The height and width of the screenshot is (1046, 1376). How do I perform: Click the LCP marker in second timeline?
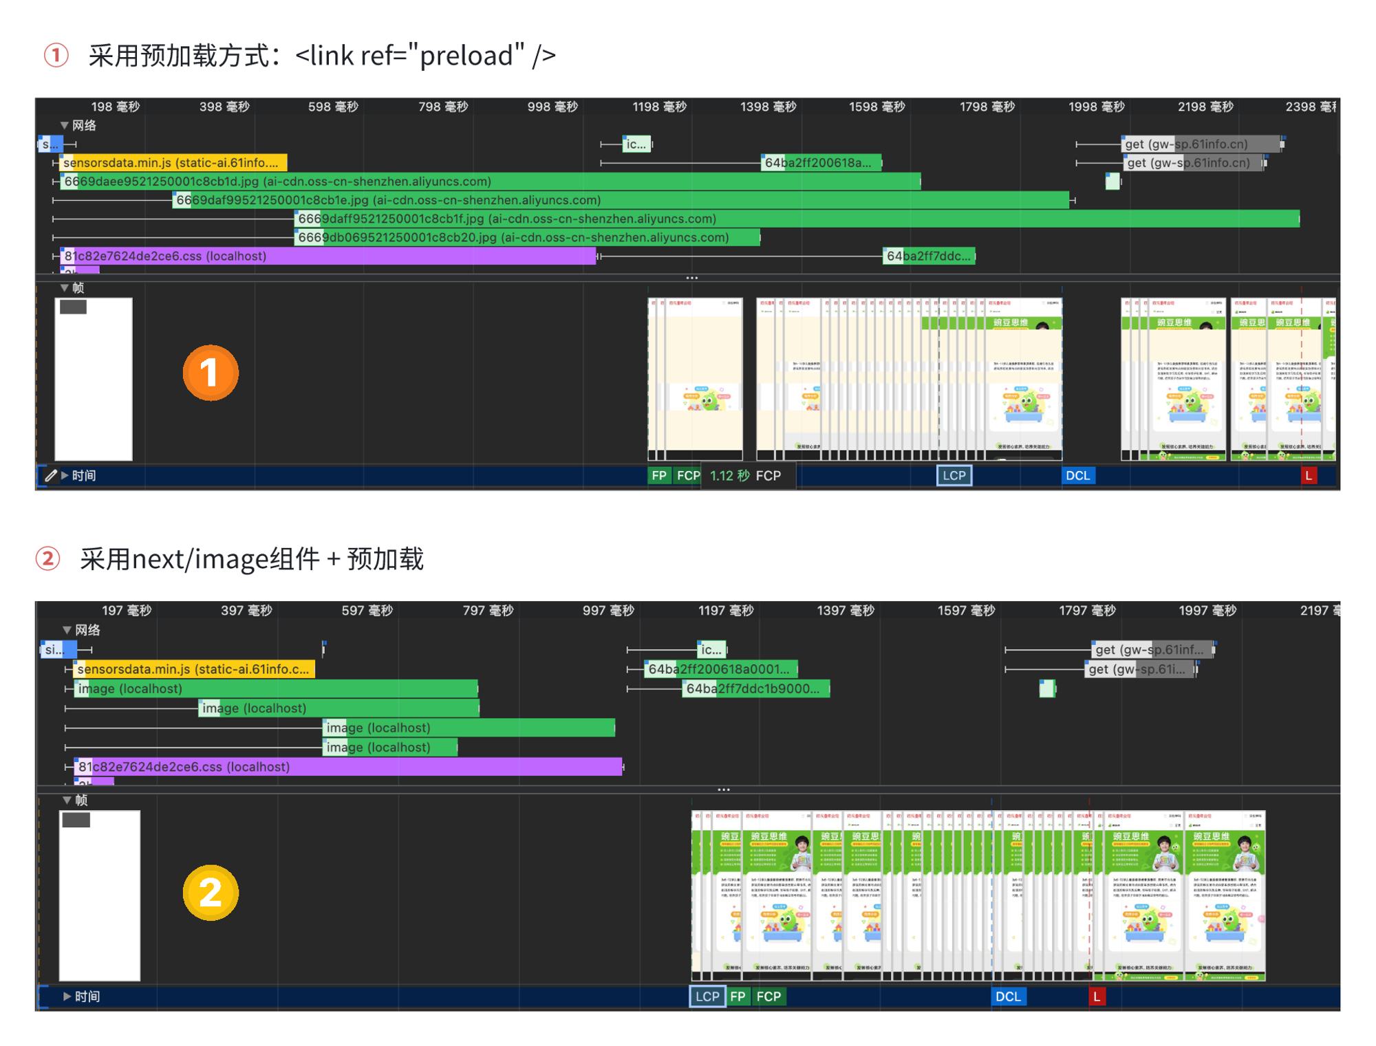point(707,996)
